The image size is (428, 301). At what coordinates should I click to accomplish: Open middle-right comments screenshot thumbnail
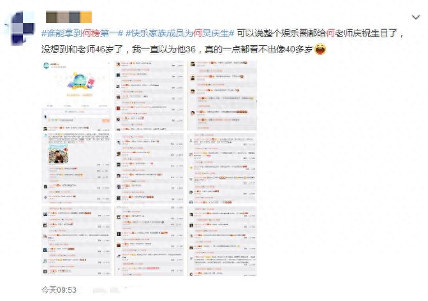(x=222, y=168)
